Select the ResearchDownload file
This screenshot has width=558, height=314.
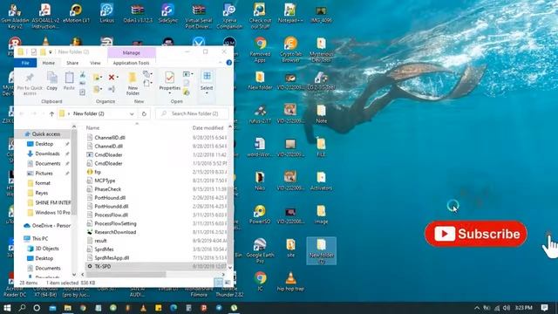coord(115,232)
